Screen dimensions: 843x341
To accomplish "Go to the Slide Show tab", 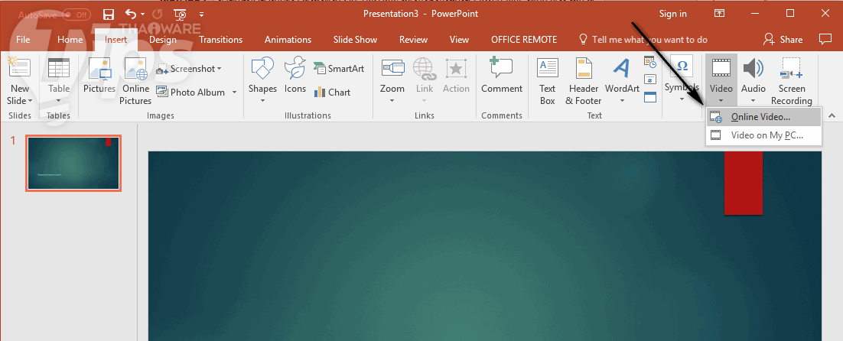I will (356, 40).
